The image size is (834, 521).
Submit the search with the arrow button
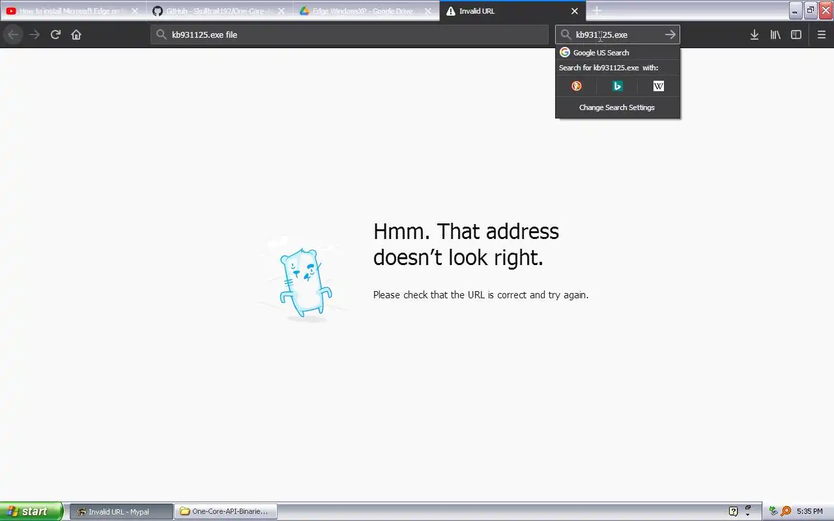pos(670,35)
